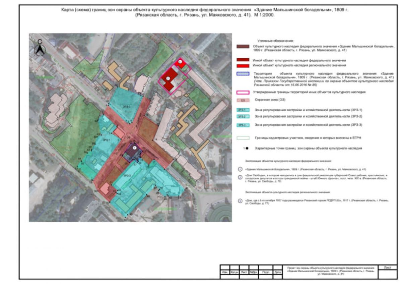Click the blue hatched territory legend swatch
The width and height of the screenshot is (402, 284).
(x=243, y=73)
